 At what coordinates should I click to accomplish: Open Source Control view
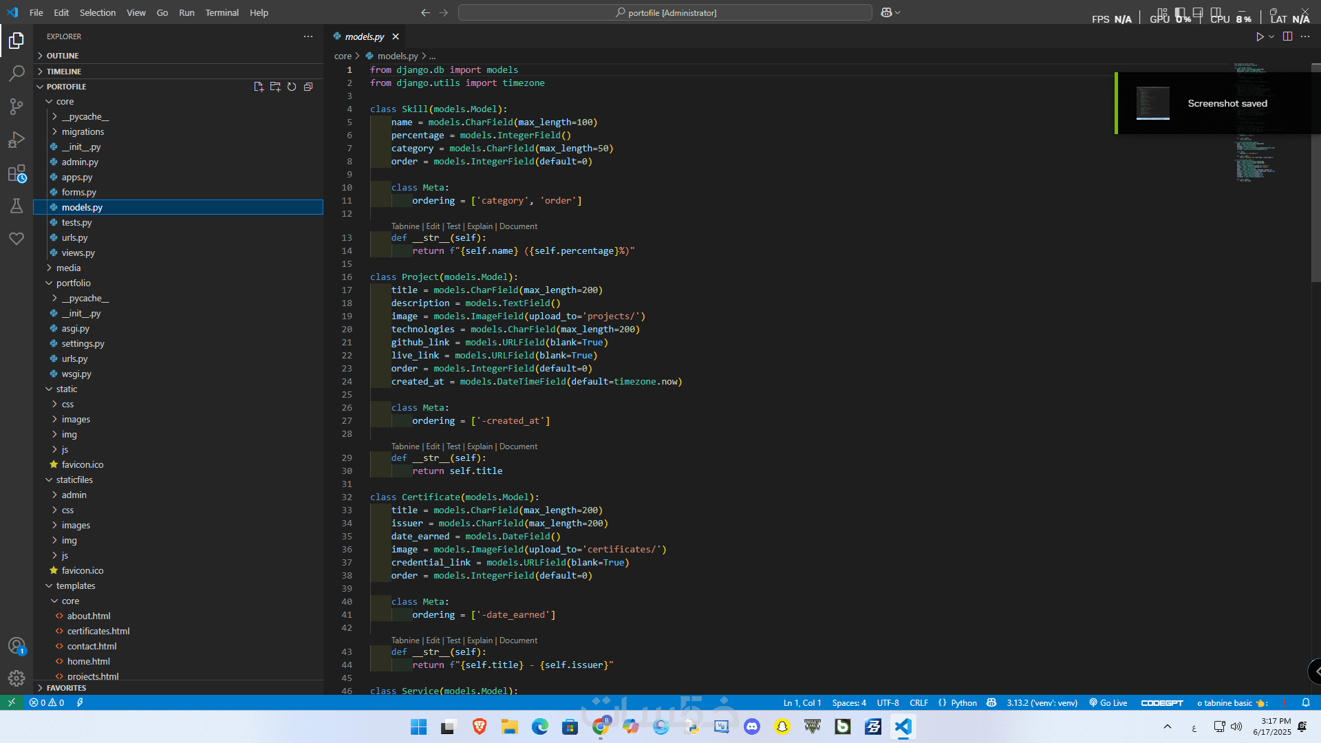[17, 106]
